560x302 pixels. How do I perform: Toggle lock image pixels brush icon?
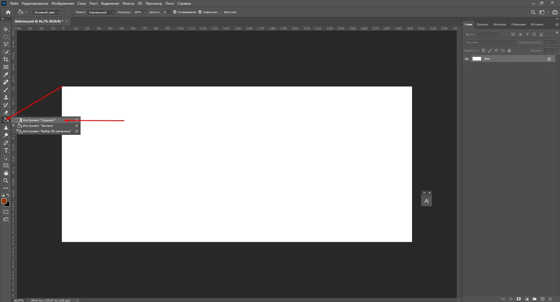coord(490,50)
